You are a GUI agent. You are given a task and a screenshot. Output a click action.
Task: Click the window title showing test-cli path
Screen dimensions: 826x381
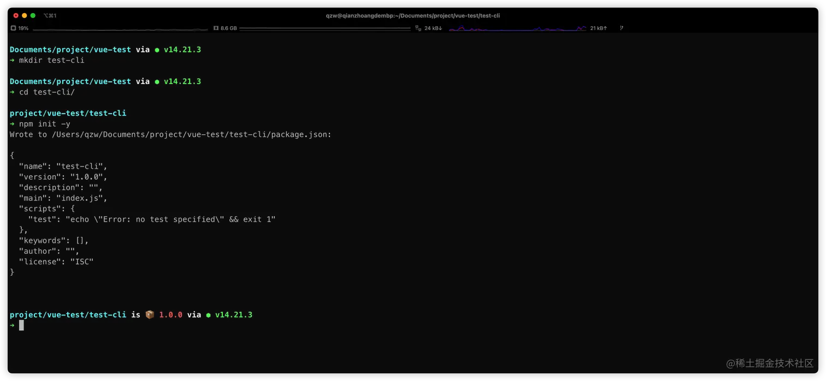[413, 16]
